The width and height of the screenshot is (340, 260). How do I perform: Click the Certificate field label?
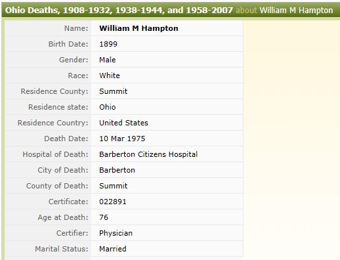[x=68, y=202]
